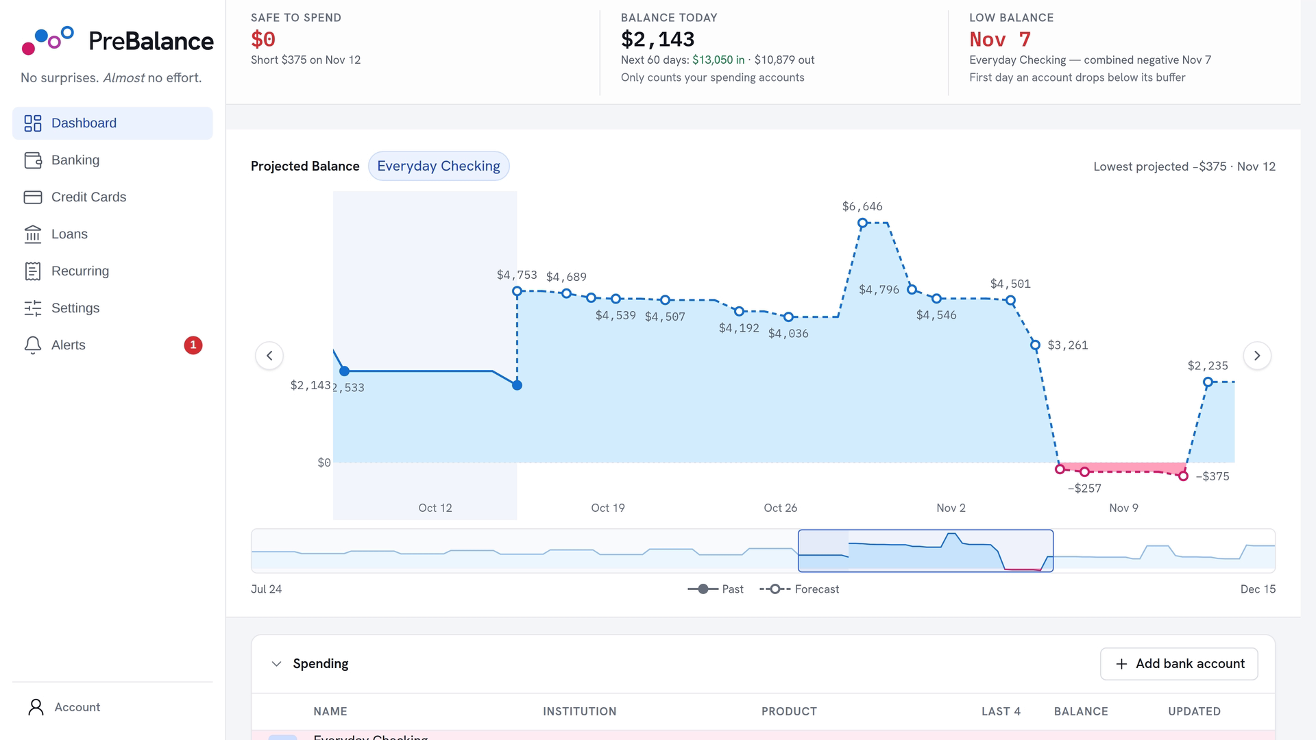The height and width of the screenshot is (740, 1316).
Task: Click the Recurring receipt icon
Action: click(x=33, y=271)
